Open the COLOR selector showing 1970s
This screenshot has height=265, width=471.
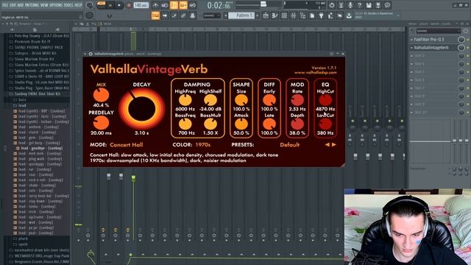203,144
